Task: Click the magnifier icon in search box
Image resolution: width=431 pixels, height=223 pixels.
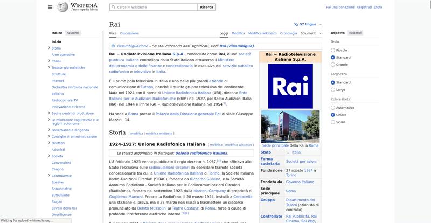Action: click(113, 7)
